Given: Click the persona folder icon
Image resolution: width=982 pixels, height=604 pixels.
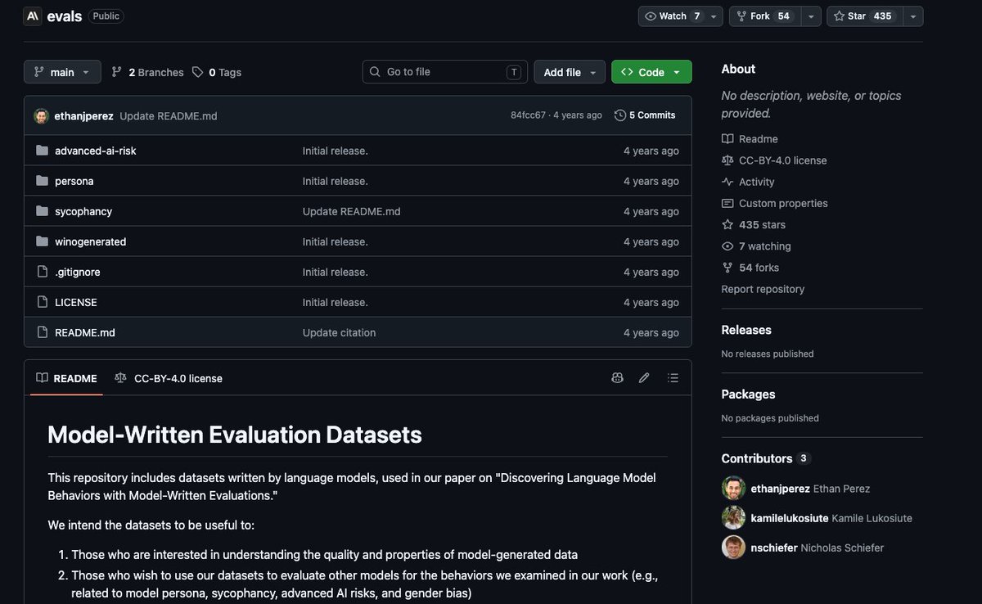Looking at the screenshot, I should point(43,181).
